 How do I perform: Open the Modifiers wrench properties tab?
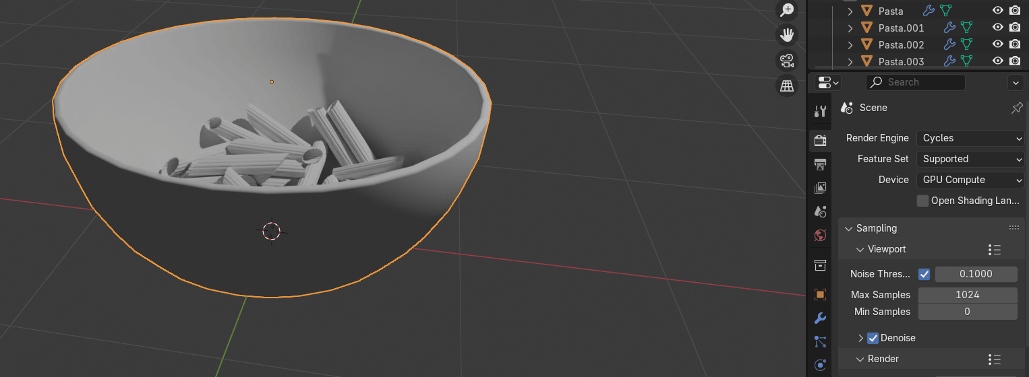(820, 318)
